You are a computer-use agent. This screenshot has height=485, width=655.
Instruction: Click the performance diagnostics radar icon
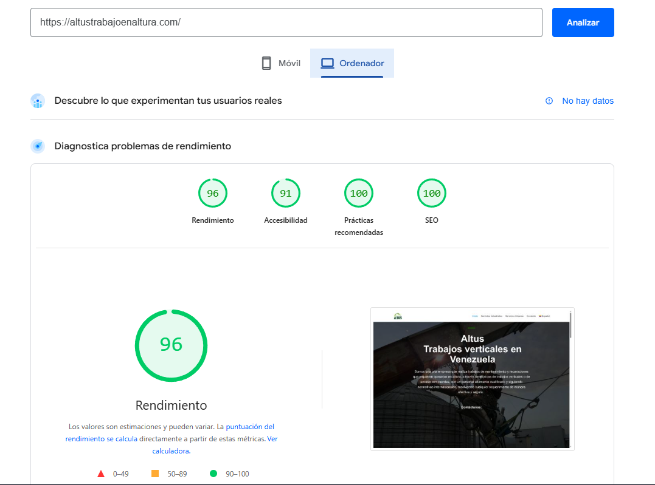(38, 146)
